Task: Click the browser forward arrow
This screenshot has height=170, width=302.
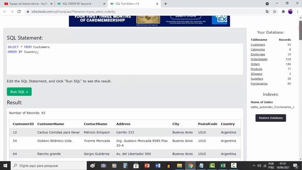Action: (x=12, y=11)
